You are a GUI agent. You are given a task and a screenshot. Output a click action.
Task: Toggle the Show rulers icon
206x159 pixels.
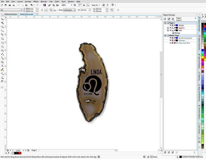(80, 5)
